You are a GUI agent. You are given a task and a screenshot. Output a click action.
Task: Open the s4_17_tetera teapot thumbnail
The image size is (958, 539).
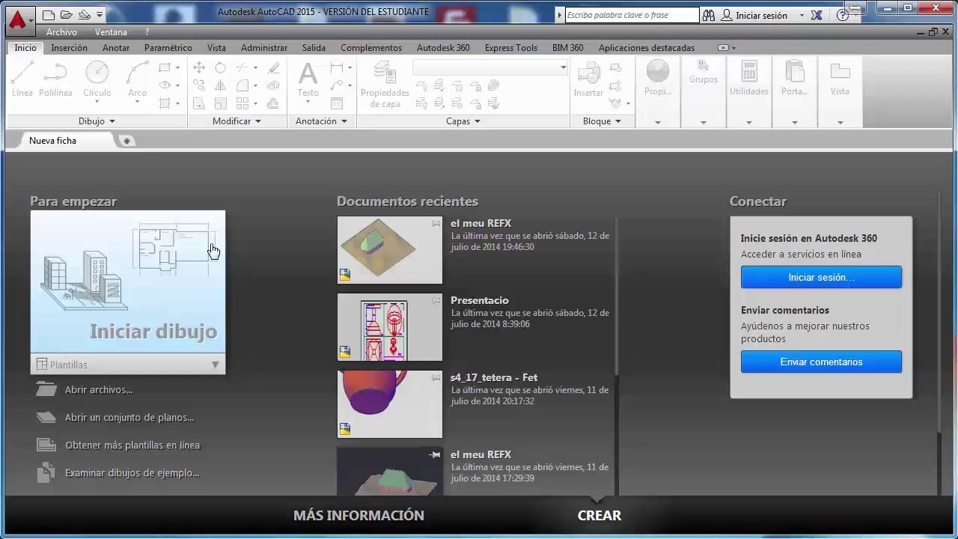390,404
